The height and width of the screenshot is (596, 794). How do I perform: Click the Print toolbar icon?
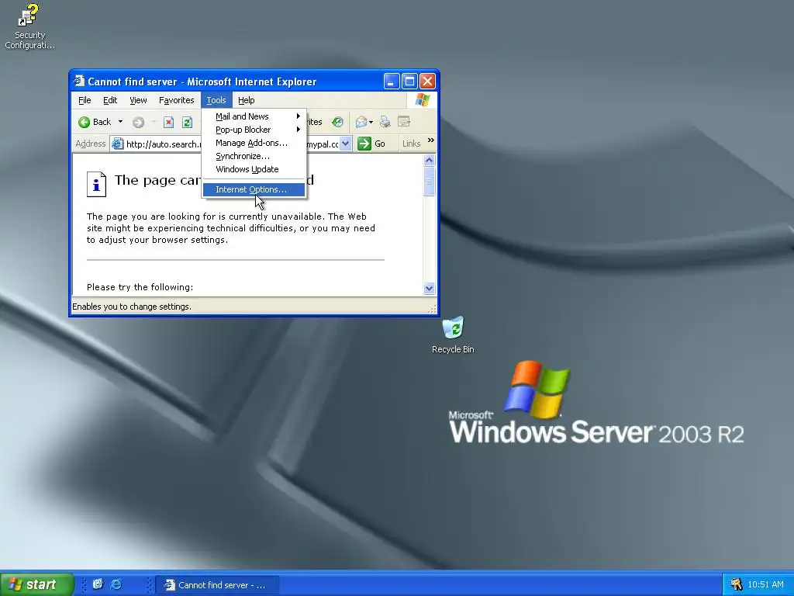[385, 122]
